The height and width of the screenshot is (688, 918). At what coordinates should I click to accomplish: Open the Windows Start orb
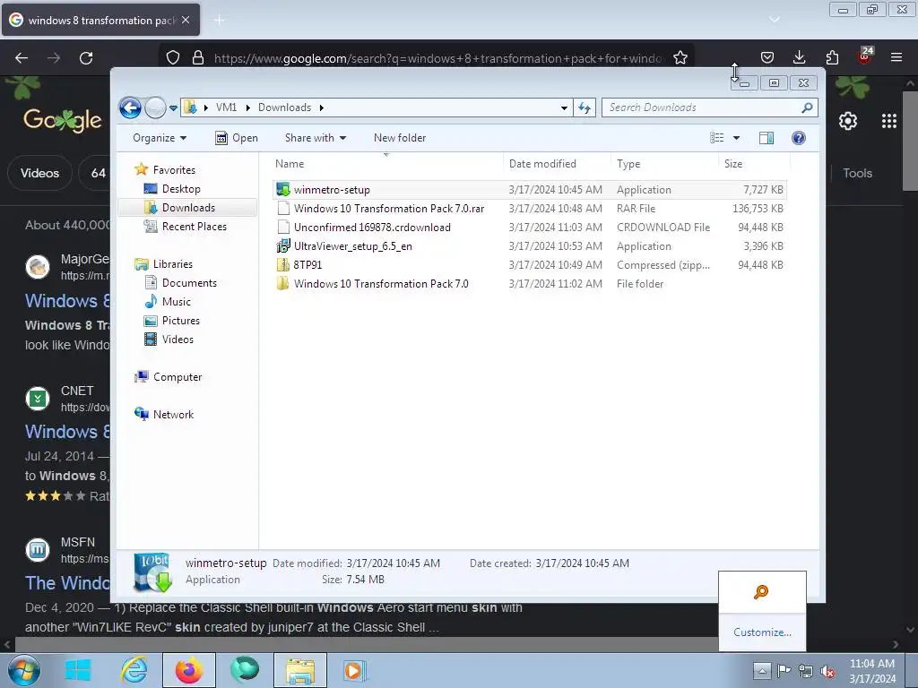pos(24,670)
